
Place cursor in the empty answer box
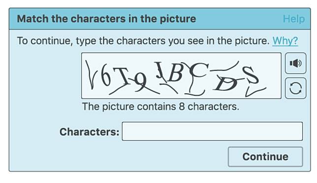(x=212, y=131)
